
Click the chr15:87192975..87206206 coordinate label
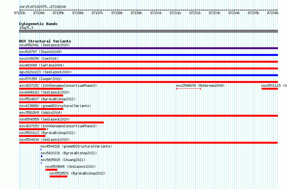pos(43,7)
